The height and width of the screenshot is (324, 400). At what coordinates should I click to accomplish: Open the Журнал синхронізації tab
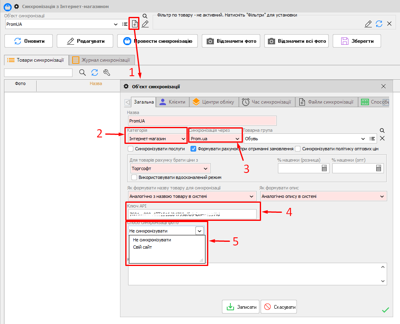tap(102, 60)
